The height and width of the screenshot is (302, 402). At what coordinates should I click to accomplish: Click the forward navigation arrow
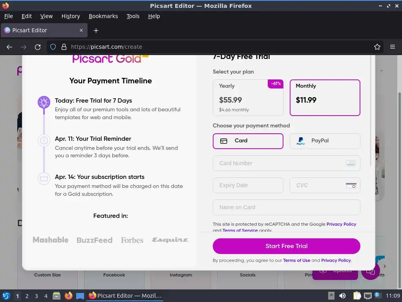24,47
